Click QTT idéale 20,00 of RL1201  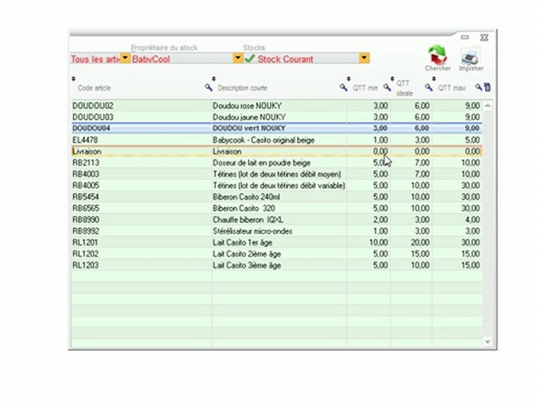420,242
